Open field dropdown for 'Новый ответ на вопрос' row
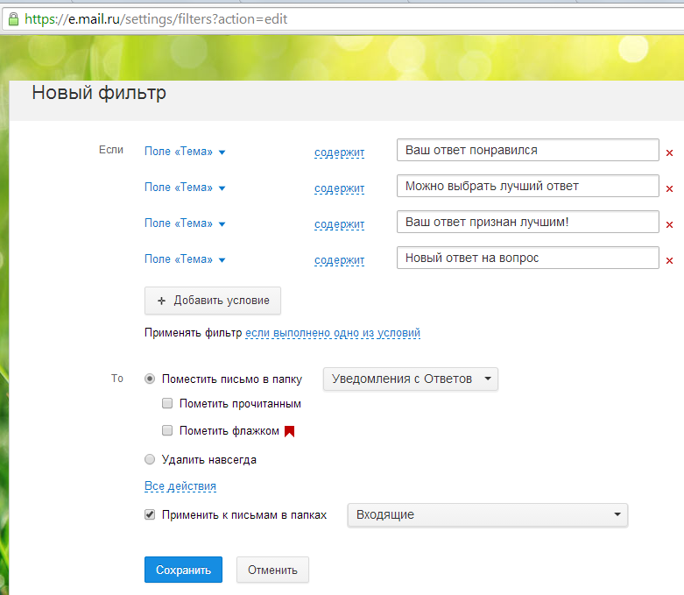Viewport: 684px width, 595px height. [185, 259]
